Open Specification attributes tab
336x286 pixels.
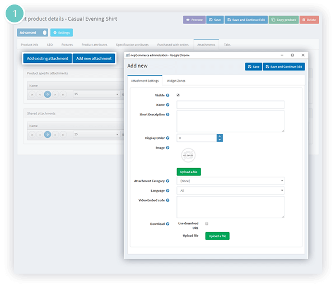(x=132, y=45)
